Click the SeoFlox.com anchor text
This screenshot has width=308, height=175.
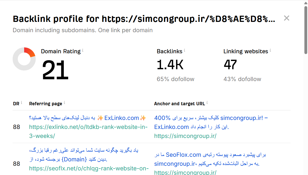coord(184,155)
